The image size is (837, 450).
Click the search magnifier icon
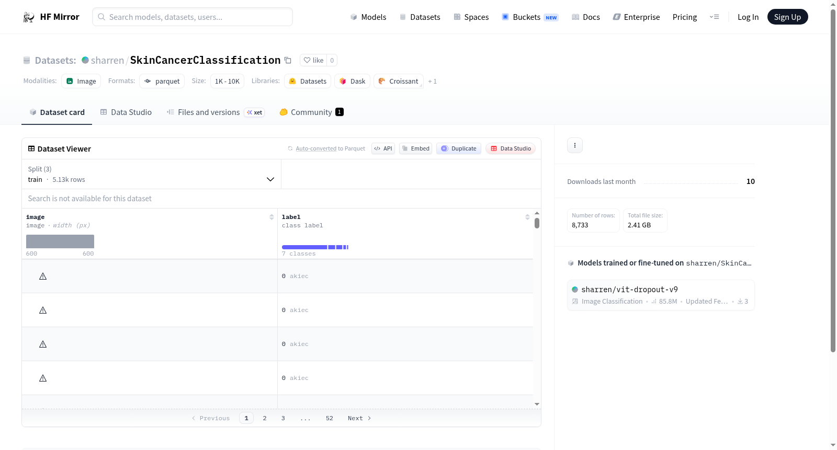(101, 17)
